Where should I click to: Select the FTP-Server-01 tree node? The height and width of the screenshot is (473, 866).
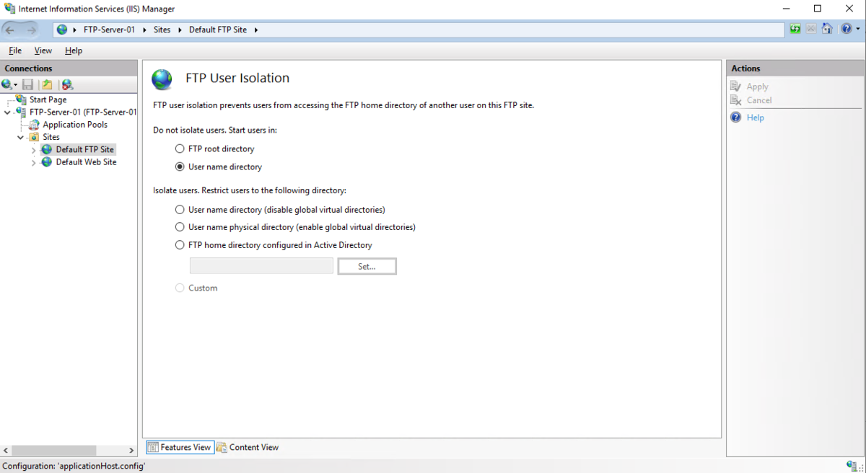point(83,112)
